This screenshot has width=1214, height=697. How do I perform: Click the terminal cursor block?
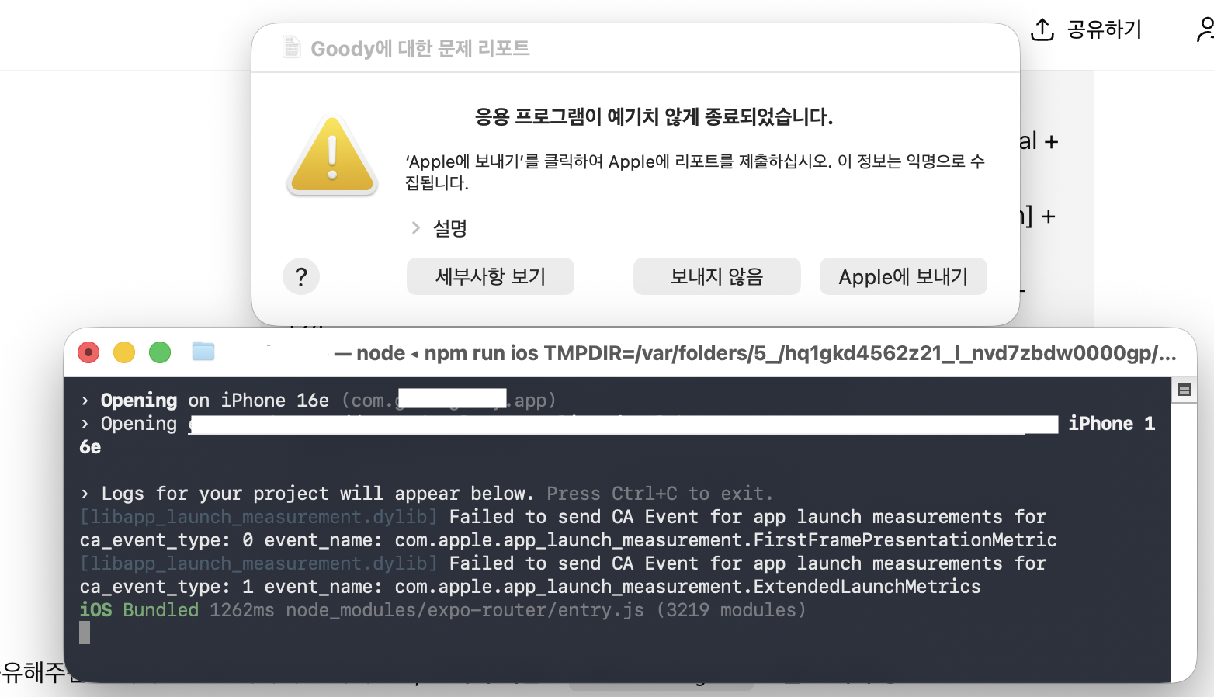tap(85, 633)
